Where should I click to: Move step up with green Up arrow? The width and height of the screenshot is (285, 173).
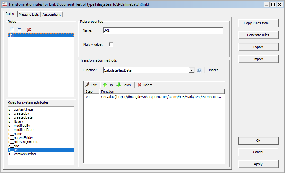(108, 85)
